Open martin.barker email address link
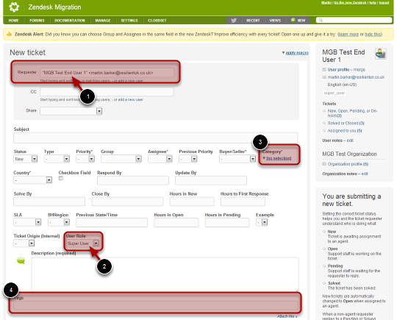The width and height of the screenshot is (397, 320). [x=356, y=77]
